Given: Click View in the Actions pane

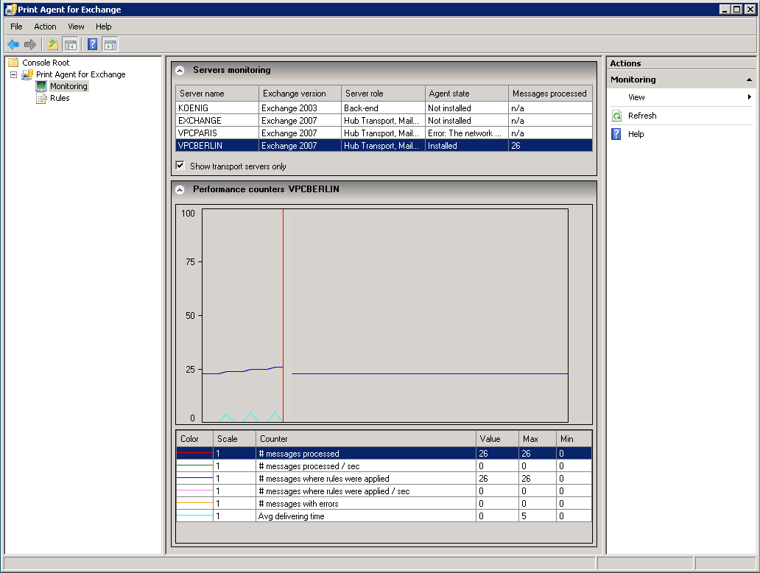Looking at the screenshot, I should 636,97.
